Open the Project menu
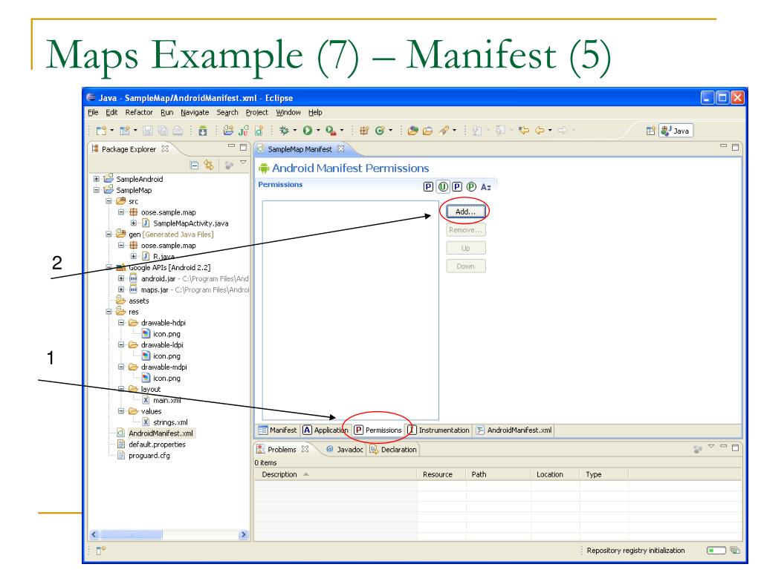The height and width of the screenshot is (570, 761). (x=256, y=113)
